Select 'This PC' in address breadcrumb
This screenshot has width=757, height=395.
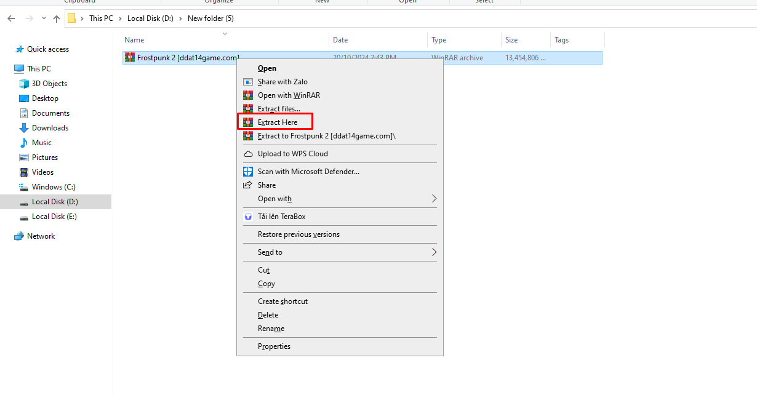tap(101, 18)
